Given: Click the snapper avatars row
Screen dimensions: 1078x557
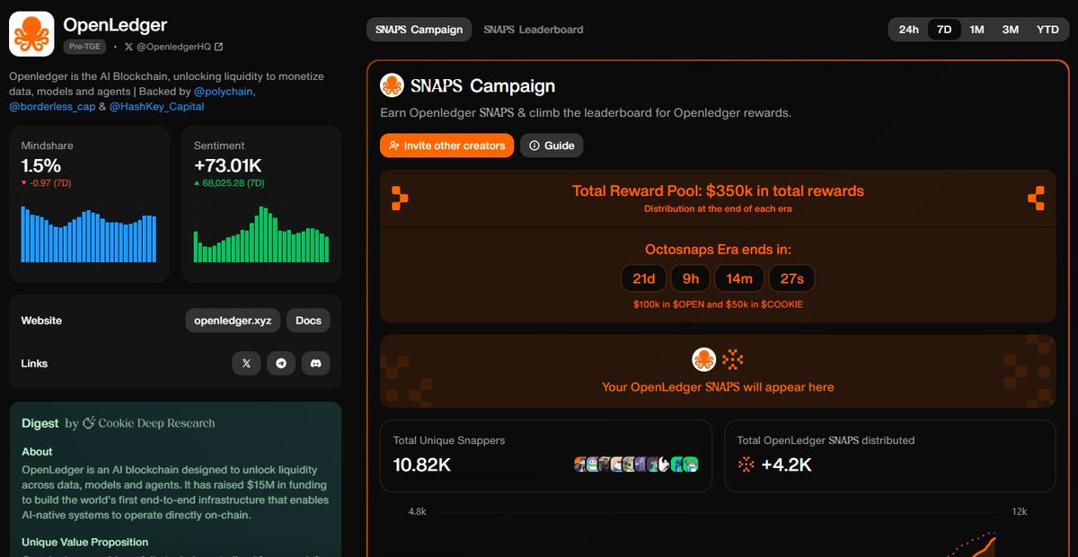Looking at the screenshot, I should pyautogui.click(x=636, y=464).
